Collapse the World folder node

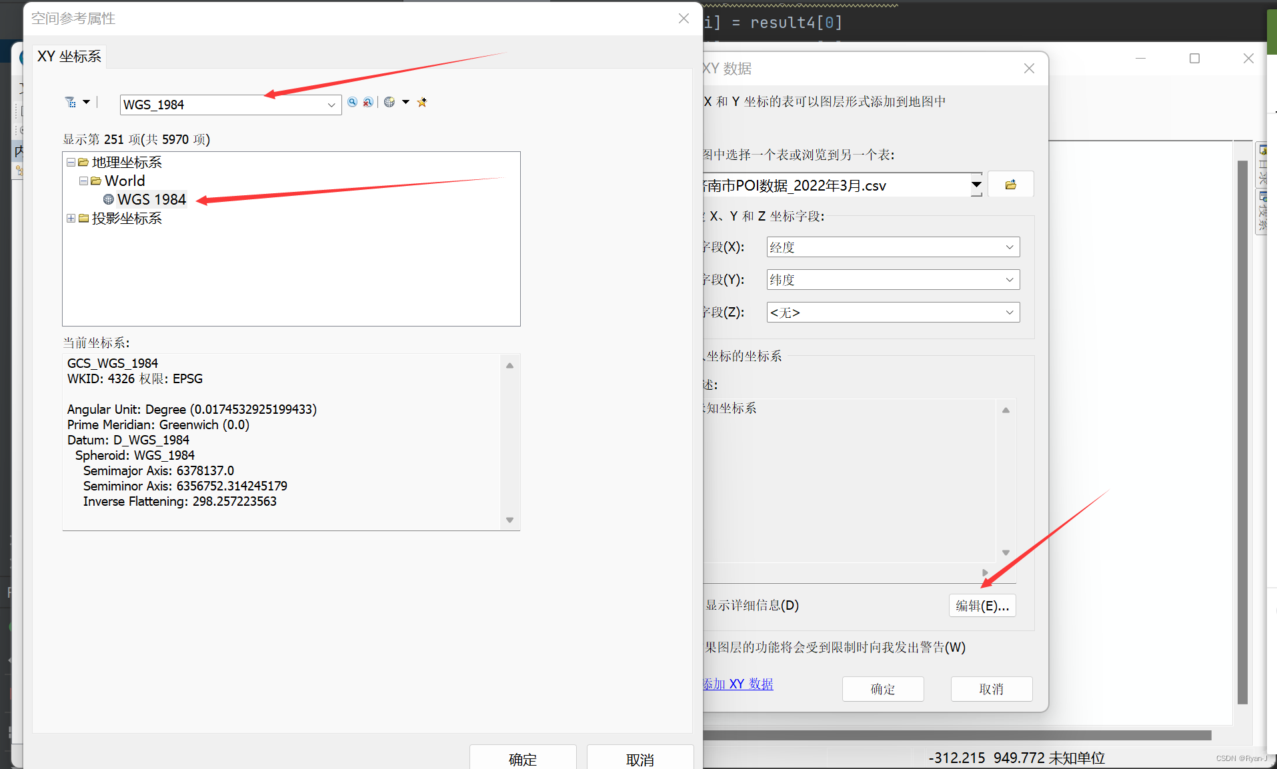click(x=83, y=181)
